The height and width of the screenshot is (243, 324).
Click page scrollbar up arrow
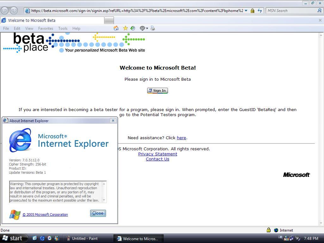click(321, 35)
